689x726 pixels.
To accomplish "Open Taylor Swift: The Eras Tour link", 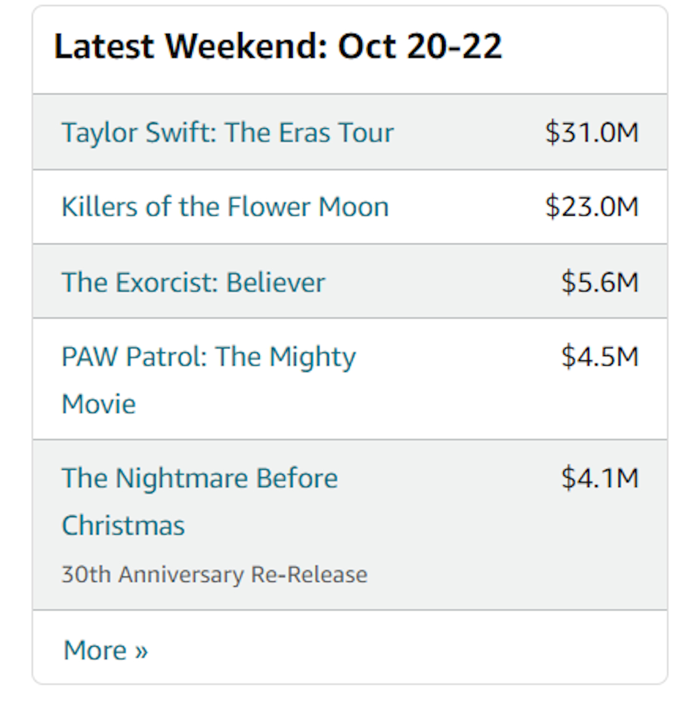I will 227,133.
